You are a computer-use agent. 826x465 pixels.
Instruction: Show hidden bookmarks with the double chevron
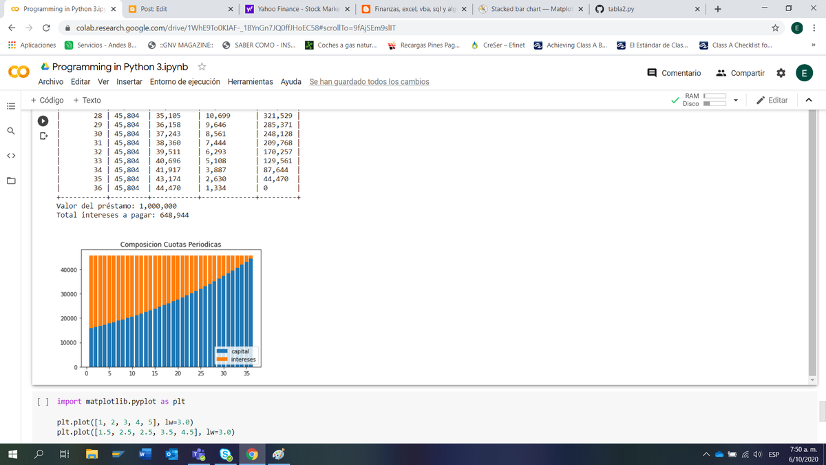coord(814,45)
